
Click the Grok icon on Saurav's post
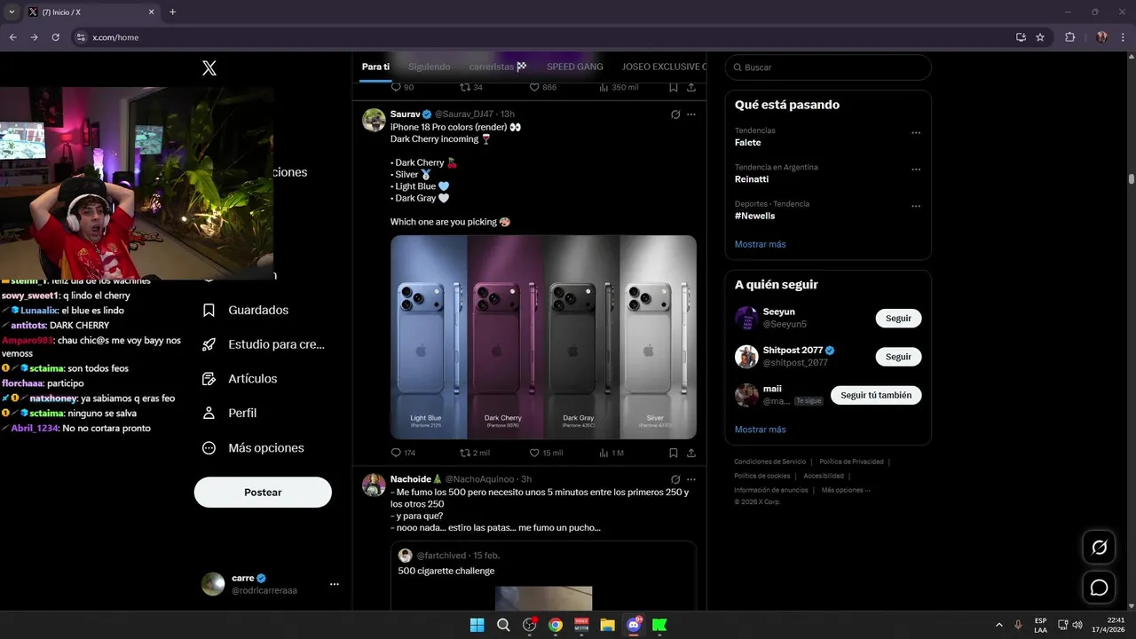[x=675, y=114]
